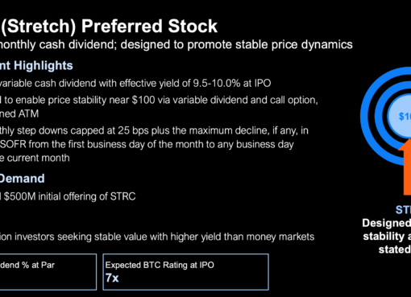
Task: Click the 'step downs capped at 25 bps' line
Action: [x=154, y=130]
